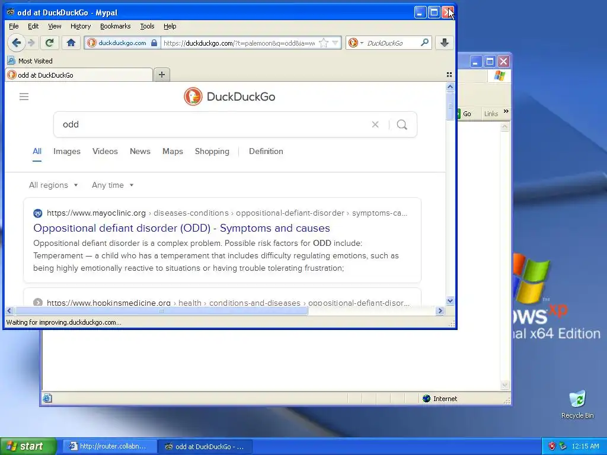Go to the Home page icon
The image size is (607, 455).
[71, 43]
